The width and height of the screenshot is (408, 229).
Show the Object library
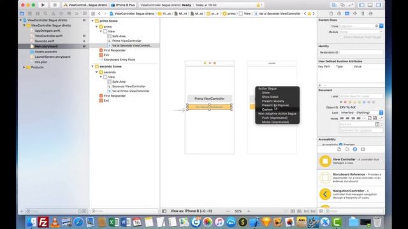pyautogui.click(x=355, y=149)
